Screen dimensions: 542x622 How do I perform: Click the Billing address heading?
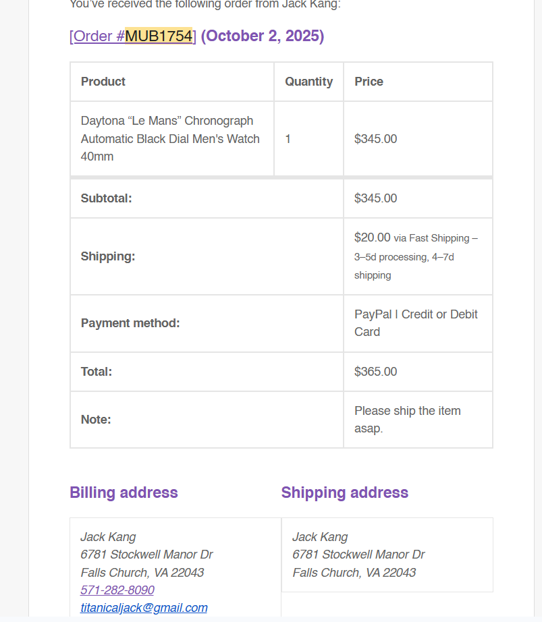[124, 492]
